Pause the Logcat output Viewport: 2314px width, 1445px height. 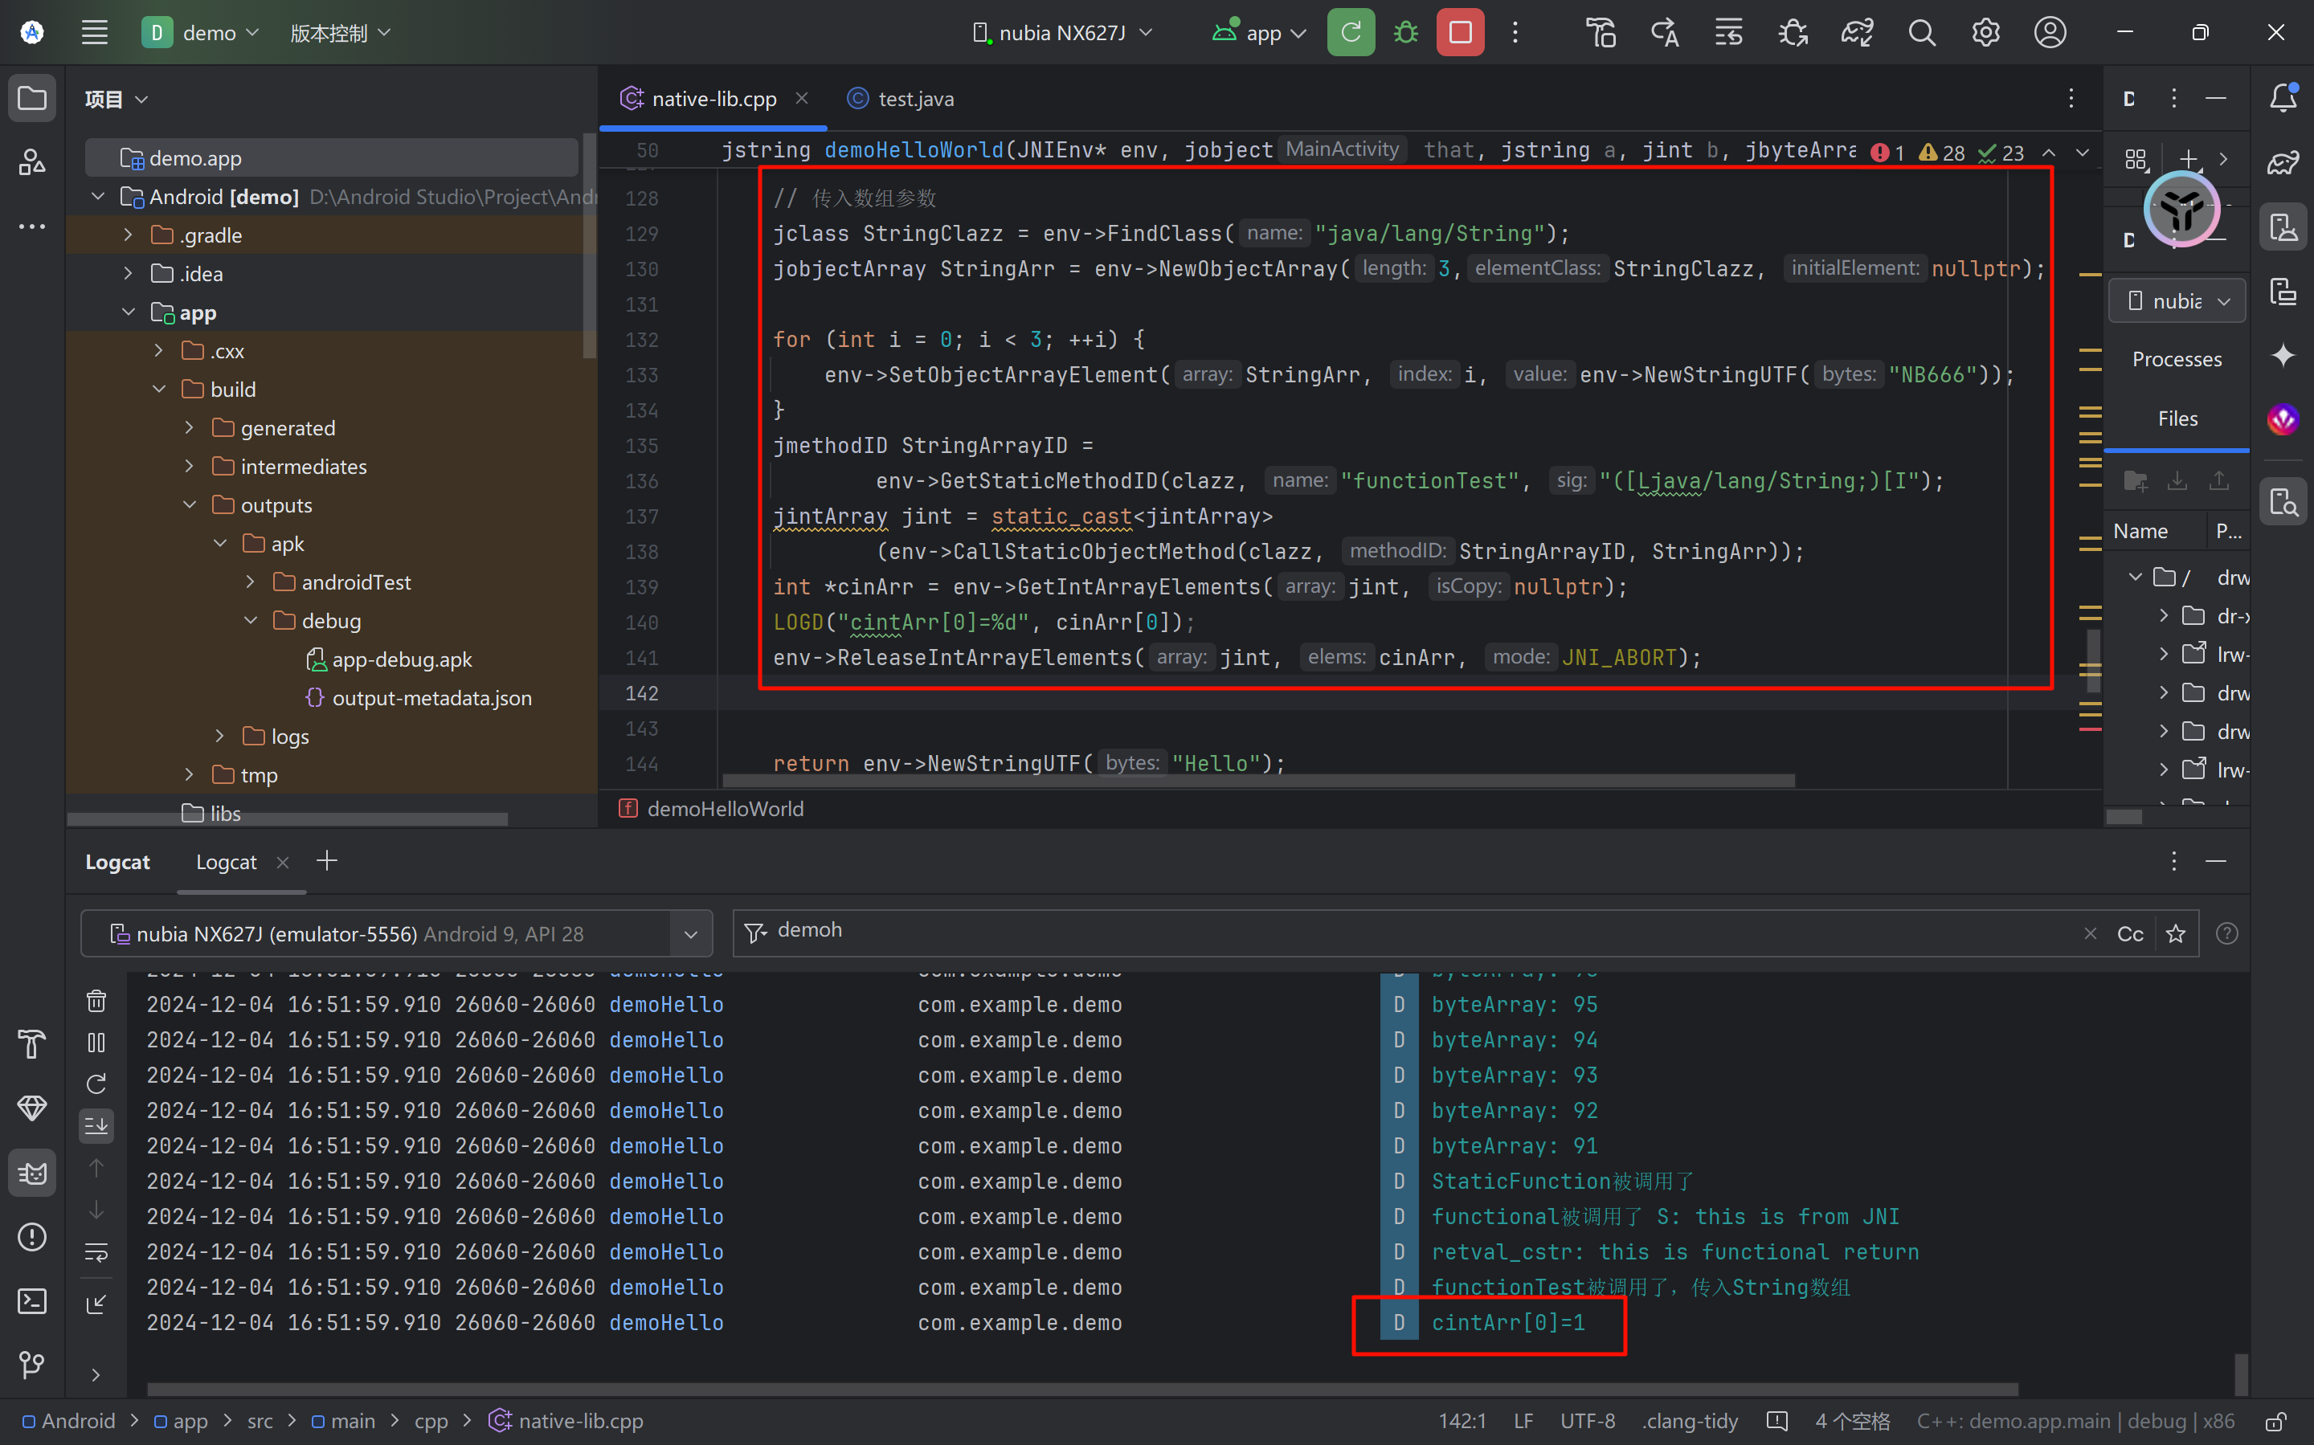point(96,1043)
